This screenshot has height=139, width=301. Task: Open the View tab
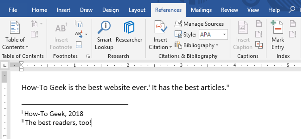click(253, 10)
